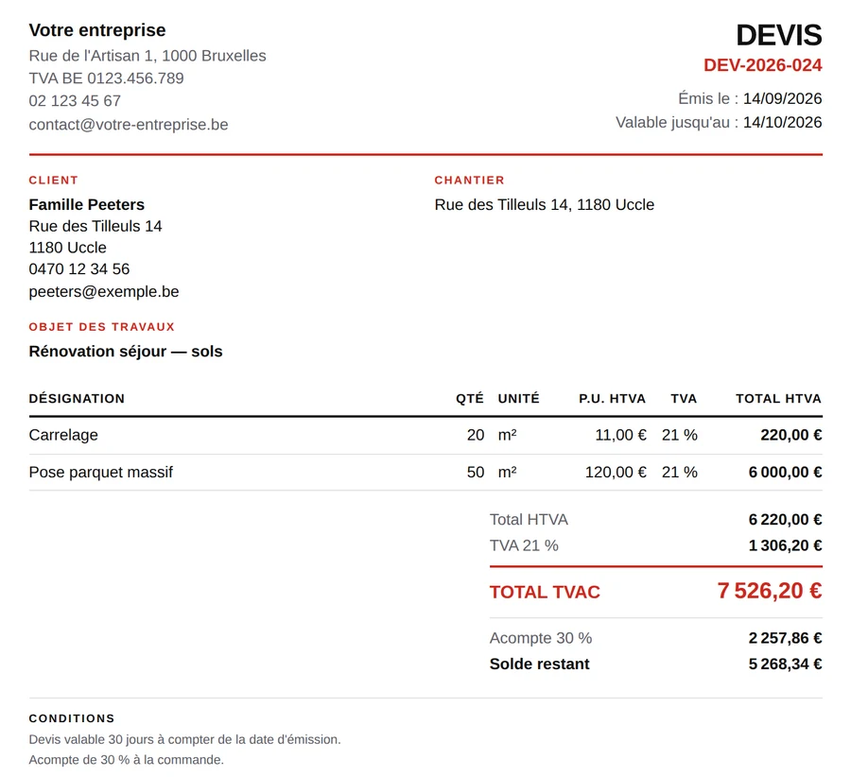
Task: Click the 'Solde restant' label
Action: [540, 665]
